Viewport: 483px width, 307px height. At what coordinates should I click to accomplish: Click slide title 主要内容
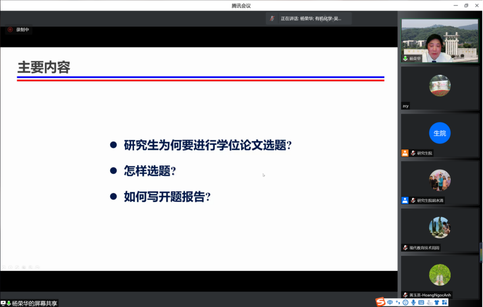[44, 67]
